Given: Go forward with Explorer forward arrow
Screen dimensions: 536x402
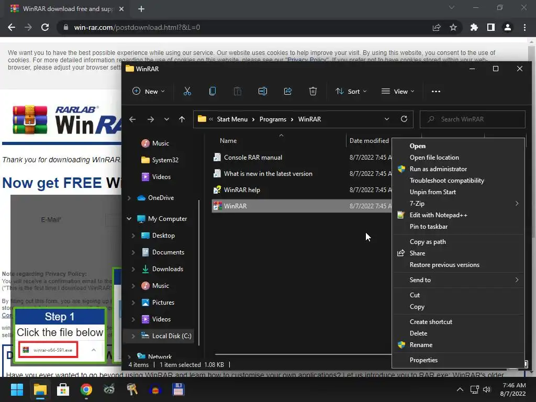Looking at the screenshot, I should click(150, 119).
